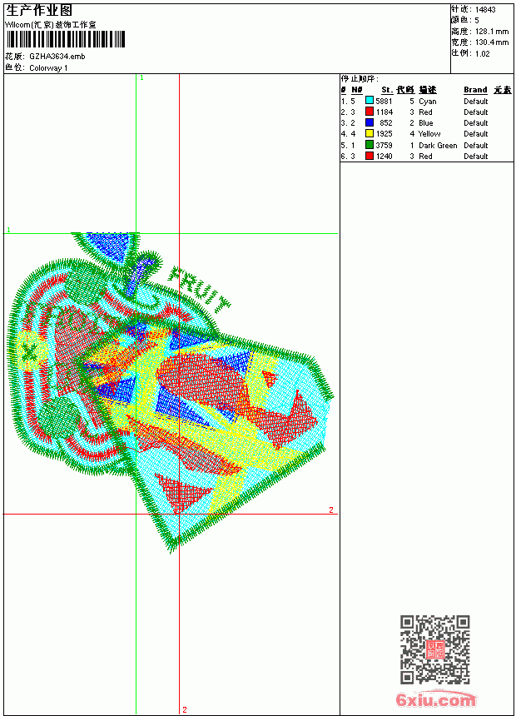Select the Cyan row description text
Screen dimensions: 516x716
(428, 102)
